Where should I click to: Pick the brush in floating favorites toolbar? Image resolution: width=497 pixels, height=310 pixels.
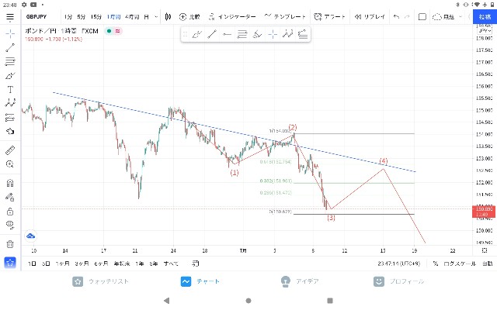point(196,34)
